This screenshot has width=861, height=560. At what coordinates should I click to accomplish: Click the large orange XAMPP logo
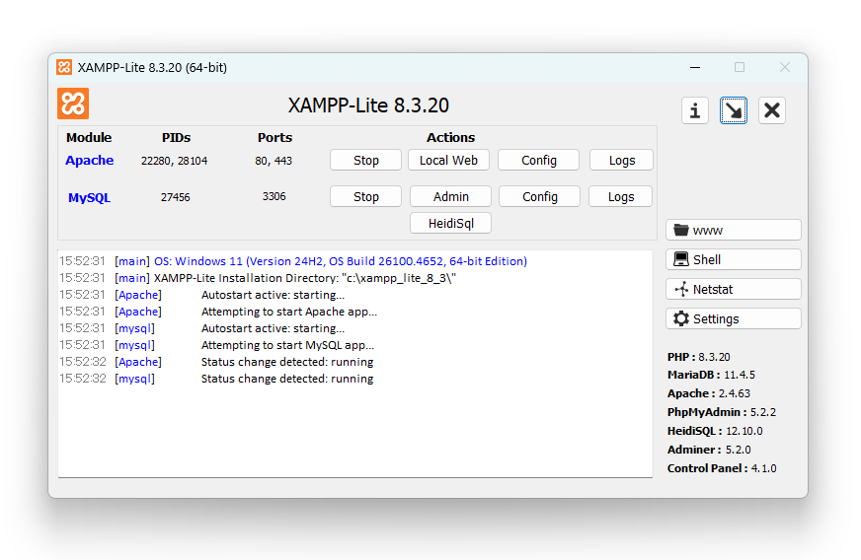coord(73,104)
